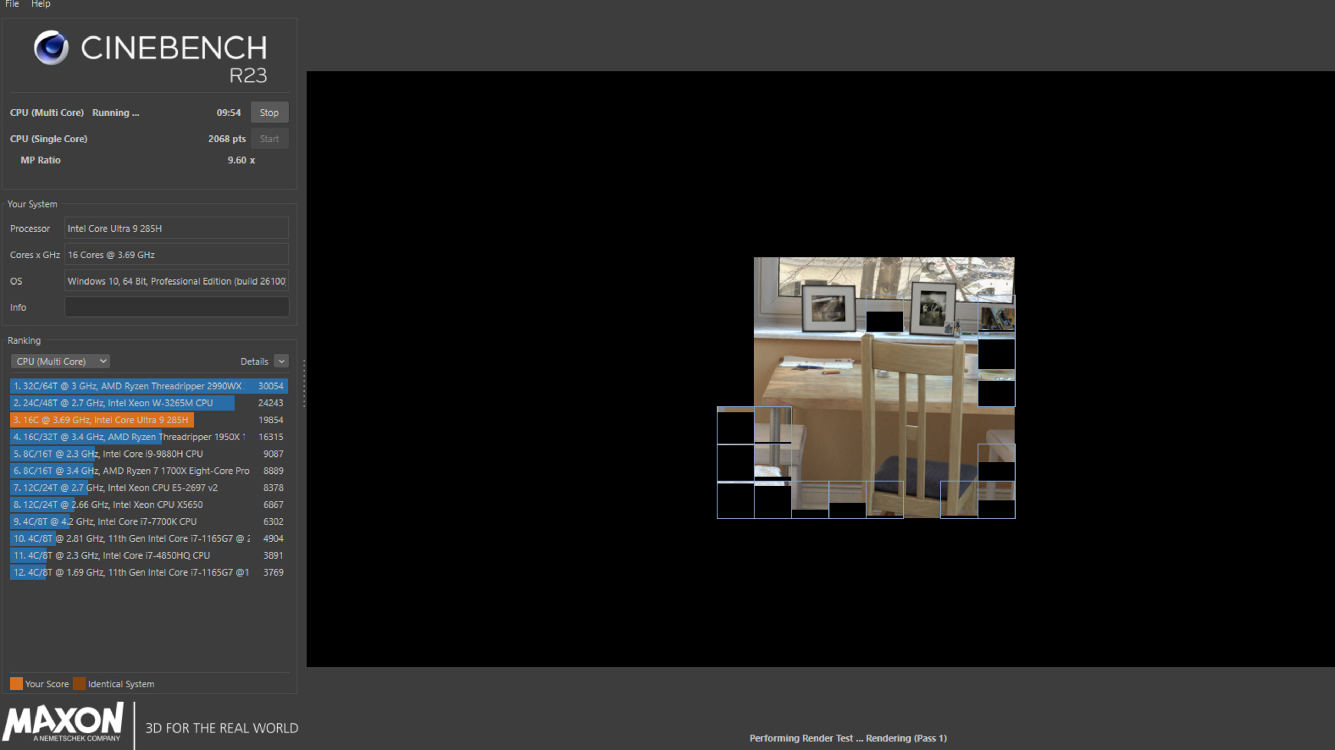
Task: Click the Processor field showing Core Ultra 9 285H
Action: coord(176,229)
